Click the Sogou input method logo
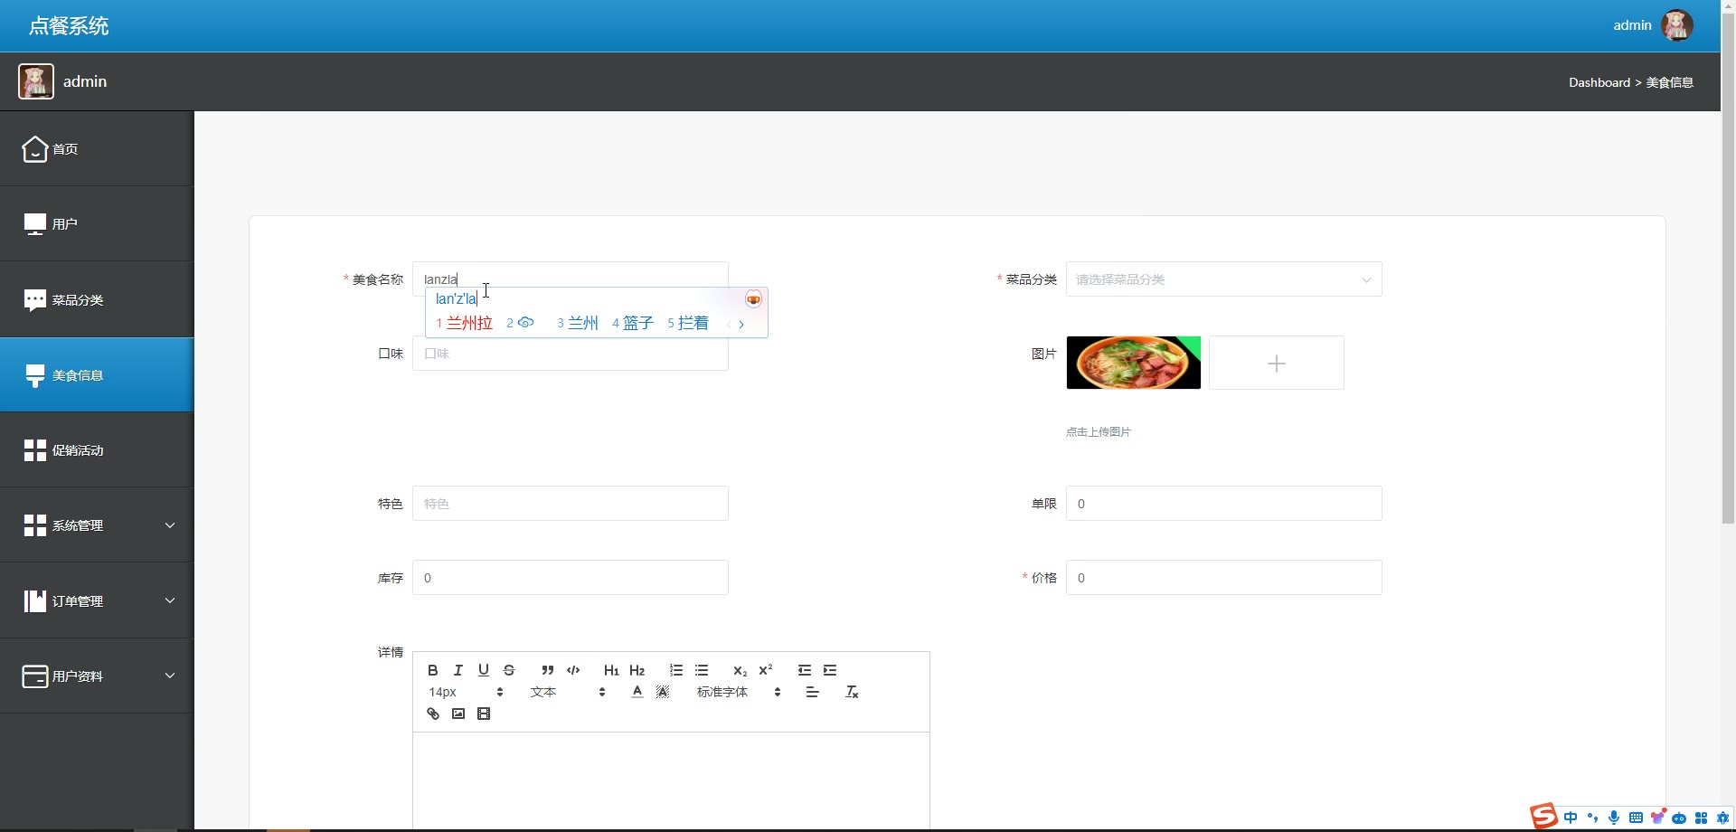Image resolution: width=1736 pixels, height=832 pixels. coord(1543,817)
